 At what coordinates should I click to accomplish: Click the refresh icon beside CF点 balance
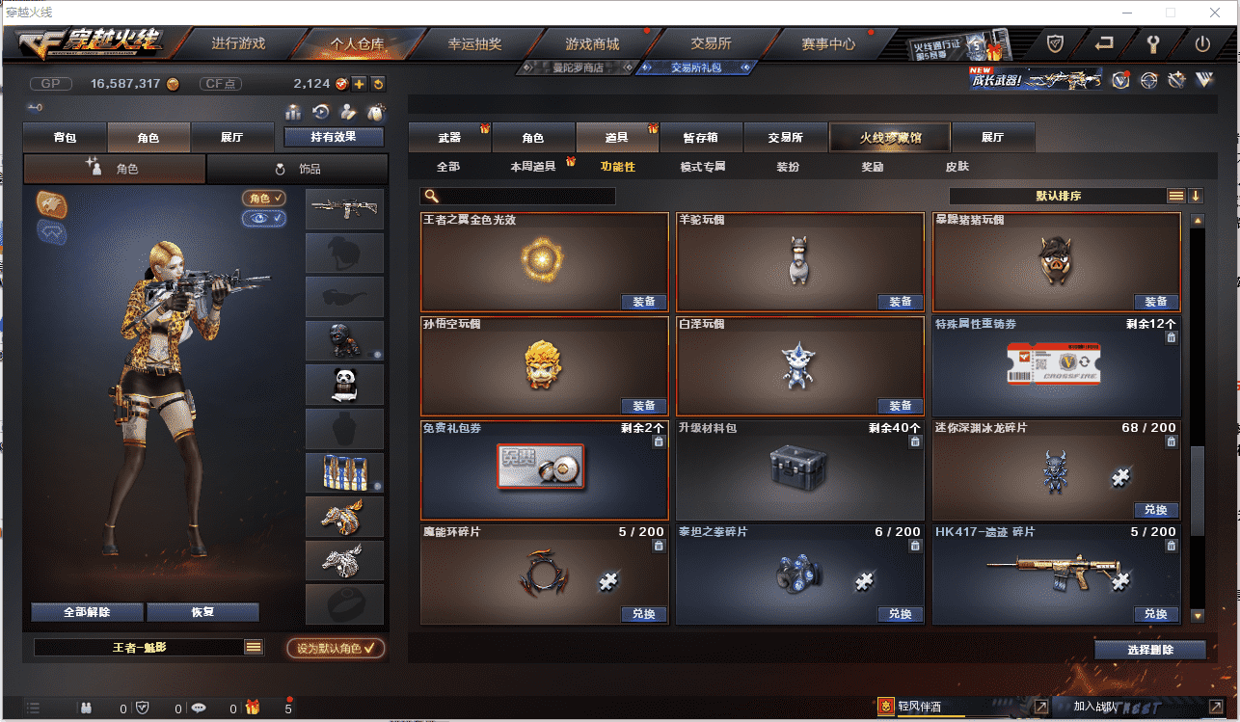378,84
